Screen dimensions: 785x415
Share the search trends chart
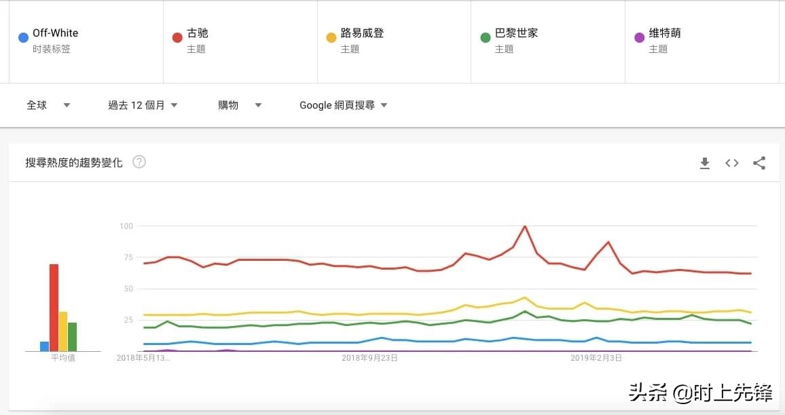click(759, 163)
